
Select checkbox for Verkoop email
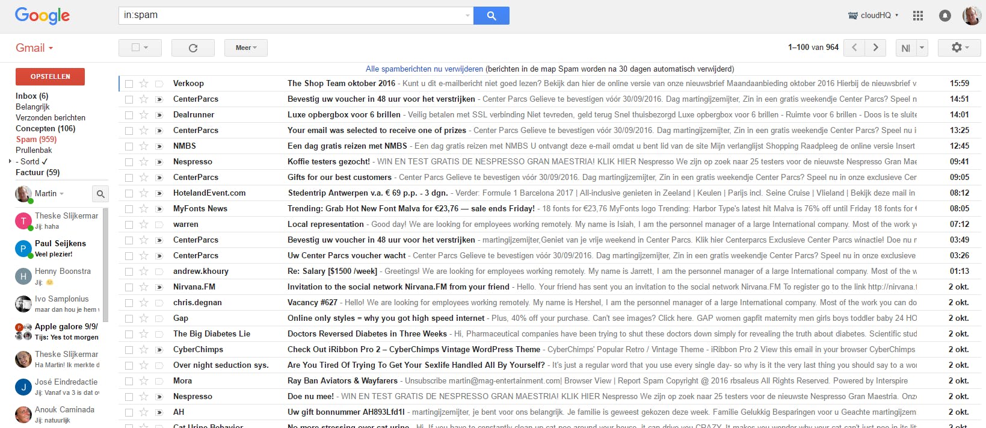pyautogui.click(x=129, y=84)
